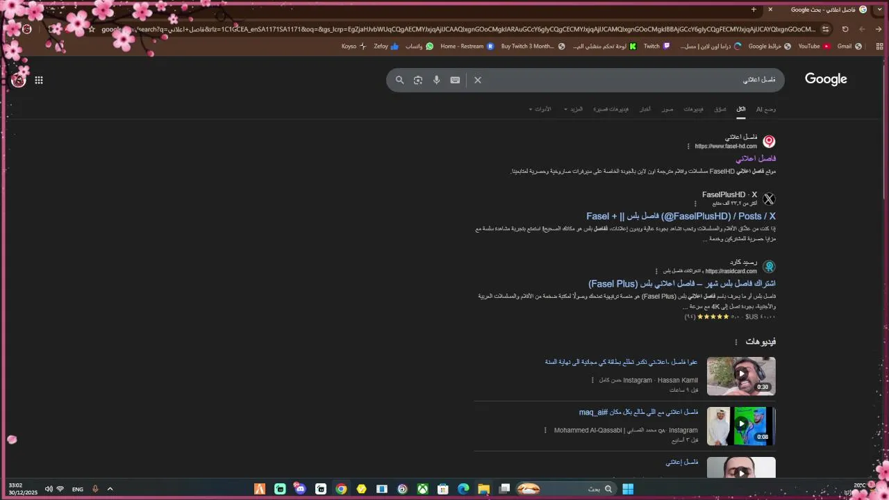Expand the الأدوات (Tools) dropdown
The height and width of the screenshot is (500, 889).
click(x=540, y=109)
